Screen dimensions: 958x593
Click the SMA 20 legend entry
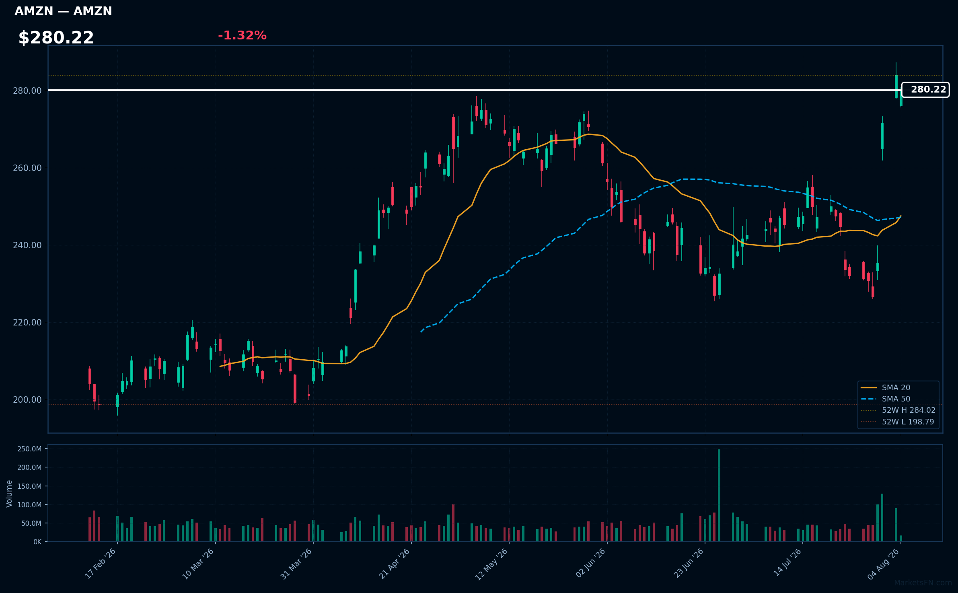click(x=885, y=387)
